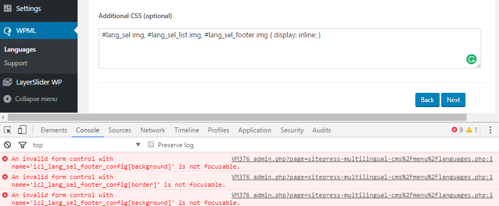
Task: Open the Sources tab
Action: (x=119, y=130)
